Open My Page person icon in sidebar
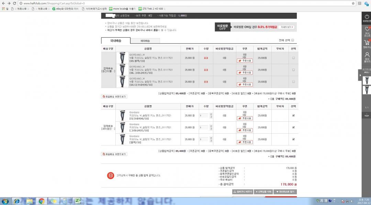This screenshot has height=205, width=371. click(367, 56)
